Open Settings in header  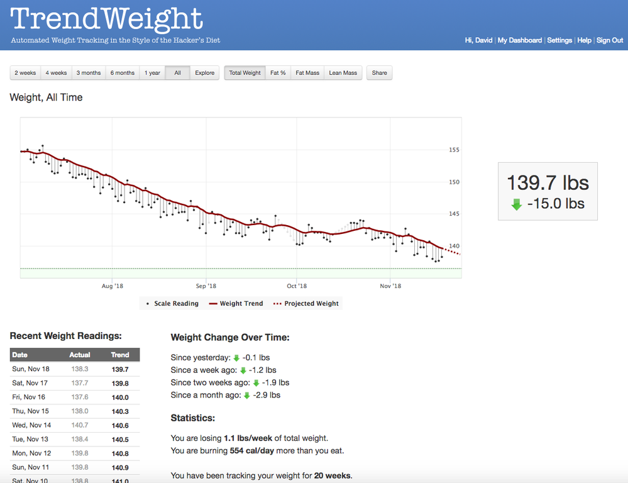coord(559,40)
